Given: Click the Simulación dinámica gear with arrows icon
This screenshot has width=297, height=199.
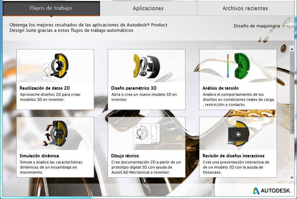Looking at the screenshot, I should (x=56, y=133).
